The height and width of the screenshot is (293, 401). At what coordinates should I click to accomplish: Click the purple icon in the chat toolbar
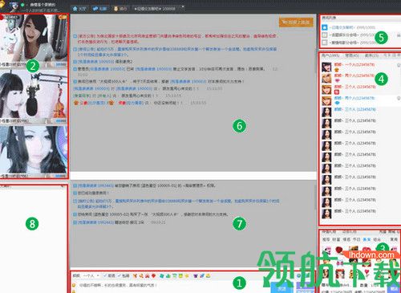click(x=196, y=275)
